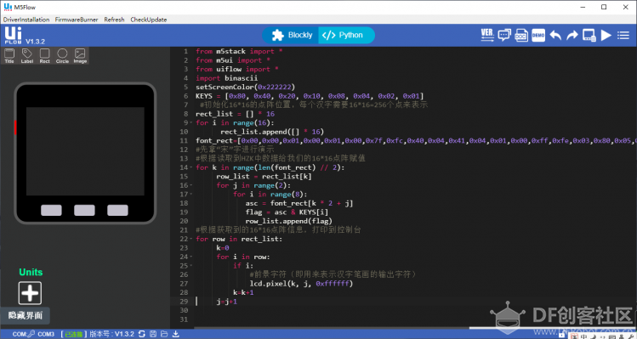Select the Circle UI element tool
Image resolution: width=637 pixels, height=339 pixels.
(62, 55)
